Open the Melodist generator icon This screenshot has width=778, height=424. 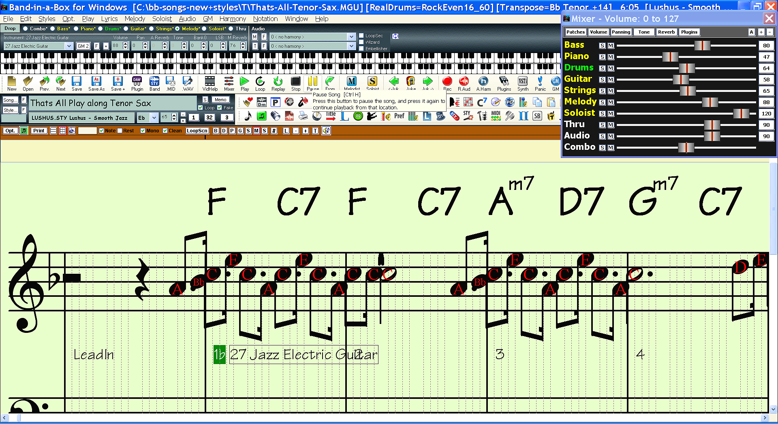click(x=351, y=83)
